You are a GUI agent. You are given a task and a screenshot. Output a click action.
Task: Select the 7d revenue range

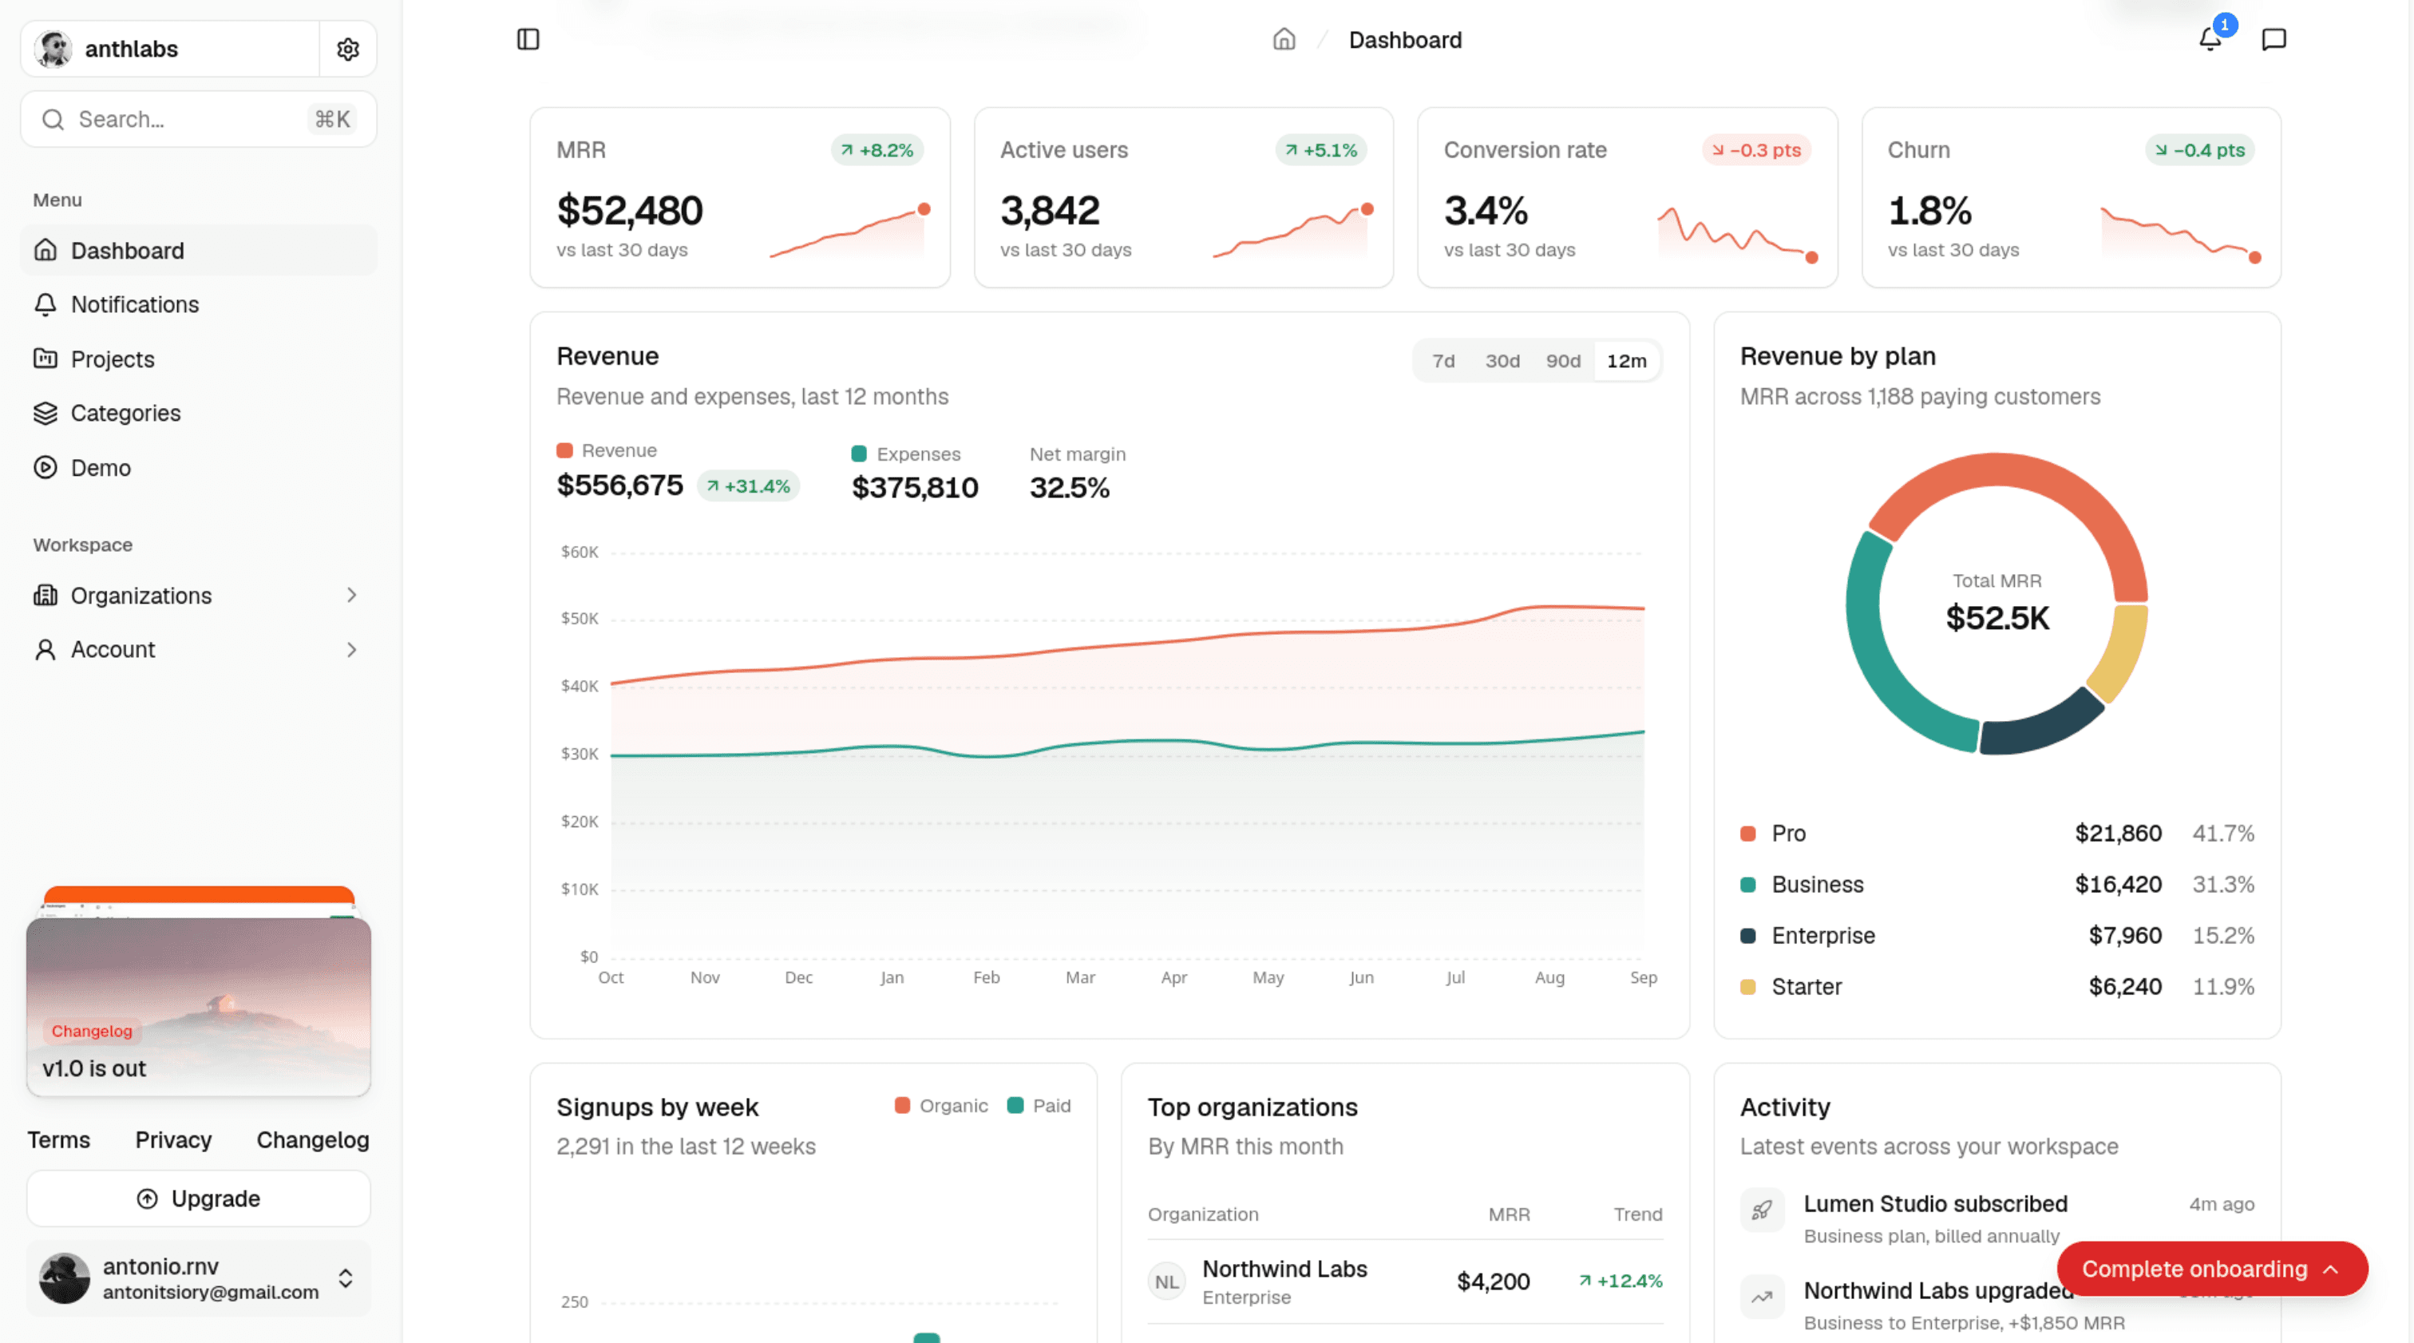pyautogui.click(x=1443, y=361)
